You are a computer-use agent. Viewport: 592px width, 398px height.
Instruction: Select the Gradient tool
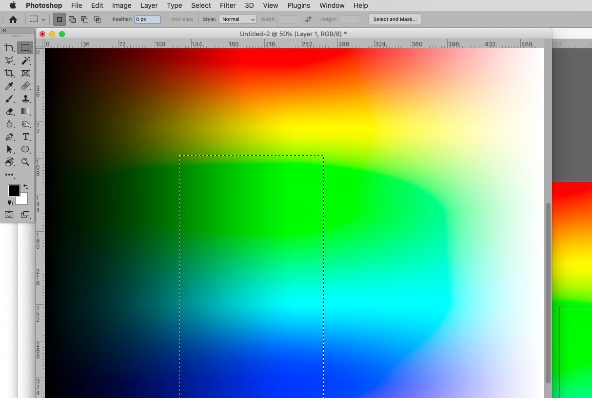click(25, 111)
